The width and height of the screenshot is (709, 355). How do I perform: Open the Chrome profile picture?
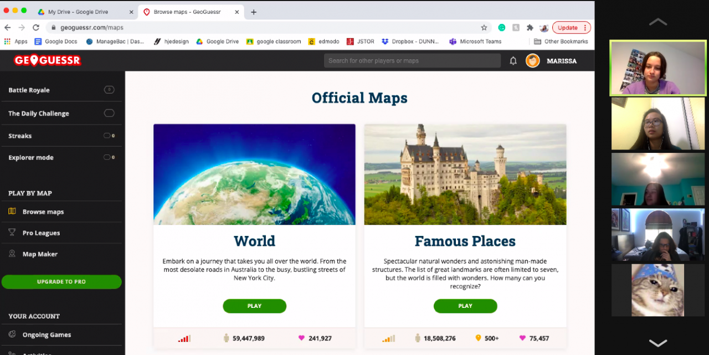pyautogui.click(x=544, y=28)
